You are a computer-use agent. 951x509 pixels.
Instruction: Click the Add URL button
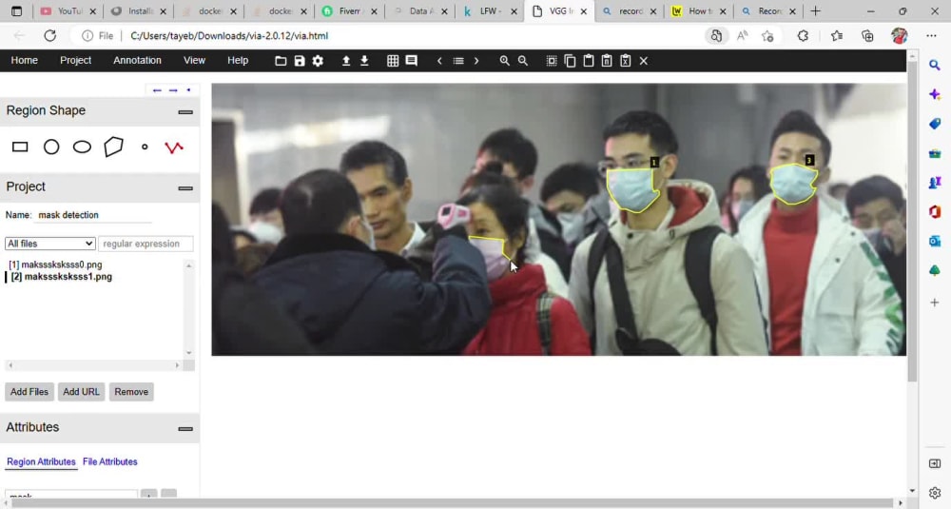point(81,392)
